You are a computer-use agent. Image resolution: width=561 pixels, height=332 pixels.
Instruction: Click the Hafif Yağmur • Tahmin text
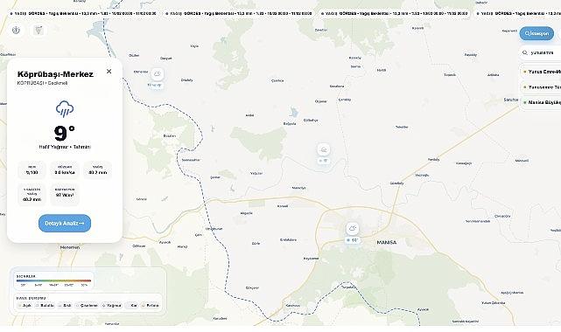[65, 147]
